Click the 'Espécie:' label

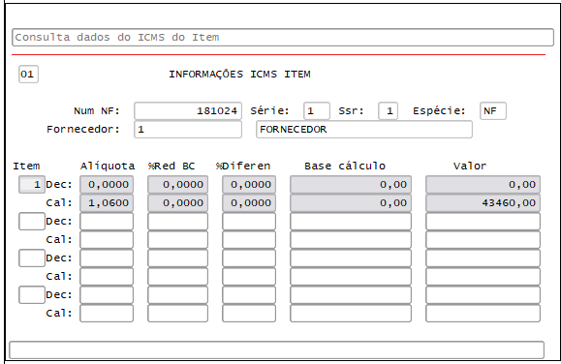439,110
